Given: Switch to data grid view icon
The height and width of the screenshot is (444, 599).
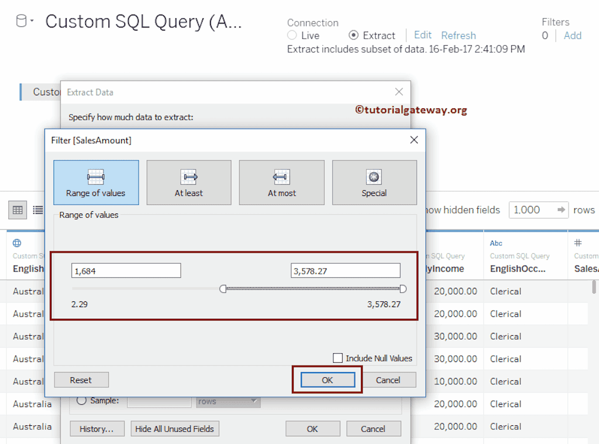Looking at the screenshot, I should pos(18,210).
